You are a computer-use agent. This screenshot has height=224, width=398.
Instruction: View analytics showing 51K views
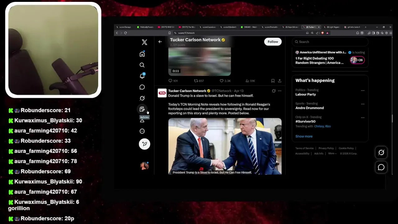point(250,81)
